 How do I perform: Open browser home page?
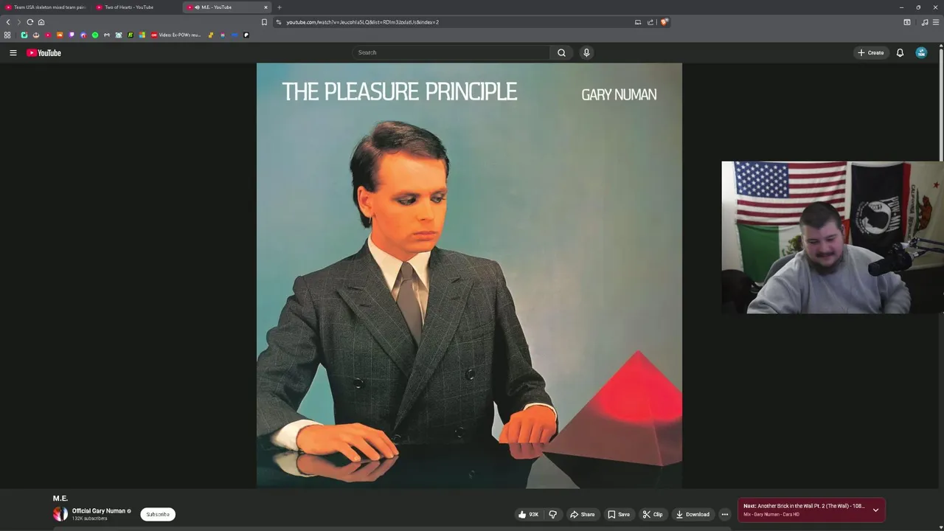41,22
